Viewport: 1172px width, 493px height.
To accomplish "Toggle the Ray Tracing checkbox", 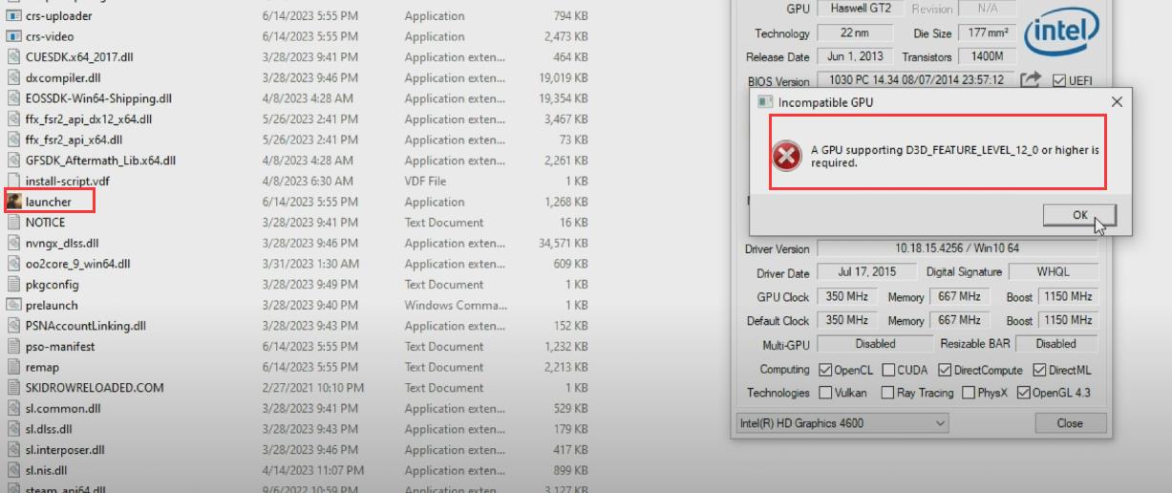I will [x=888, y=393].
